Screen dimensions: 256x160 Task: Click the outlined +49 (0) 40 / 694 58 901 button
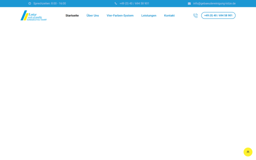point(218,15)
